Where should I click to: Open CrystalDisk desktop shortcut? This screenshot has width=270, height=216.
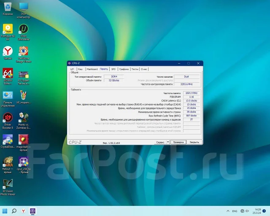8,141
